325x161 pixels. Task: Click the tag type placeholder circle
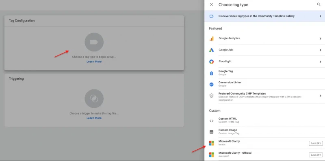click(x=94, y=42)
